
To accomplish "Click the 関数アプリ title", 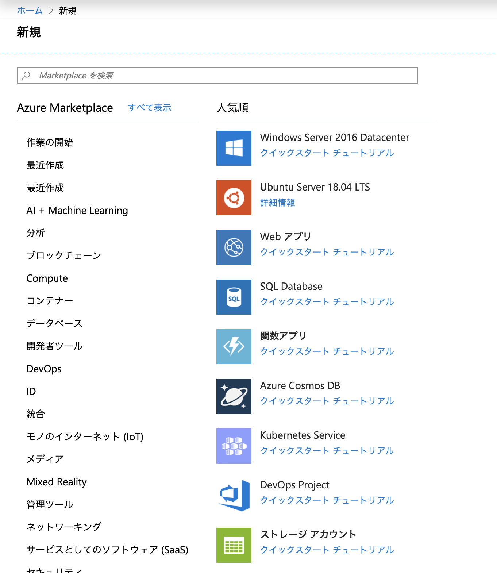I will tap(284, 336).
